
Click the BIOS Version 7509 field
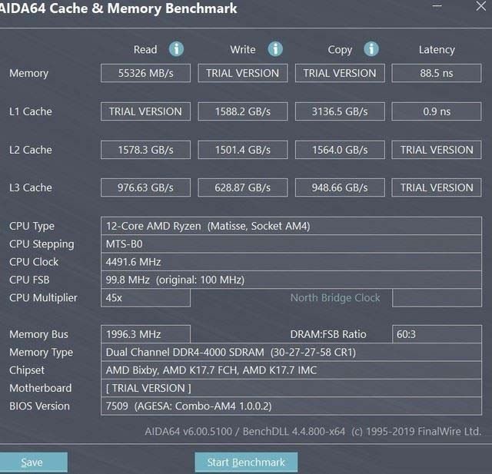[x=291, y=406]
